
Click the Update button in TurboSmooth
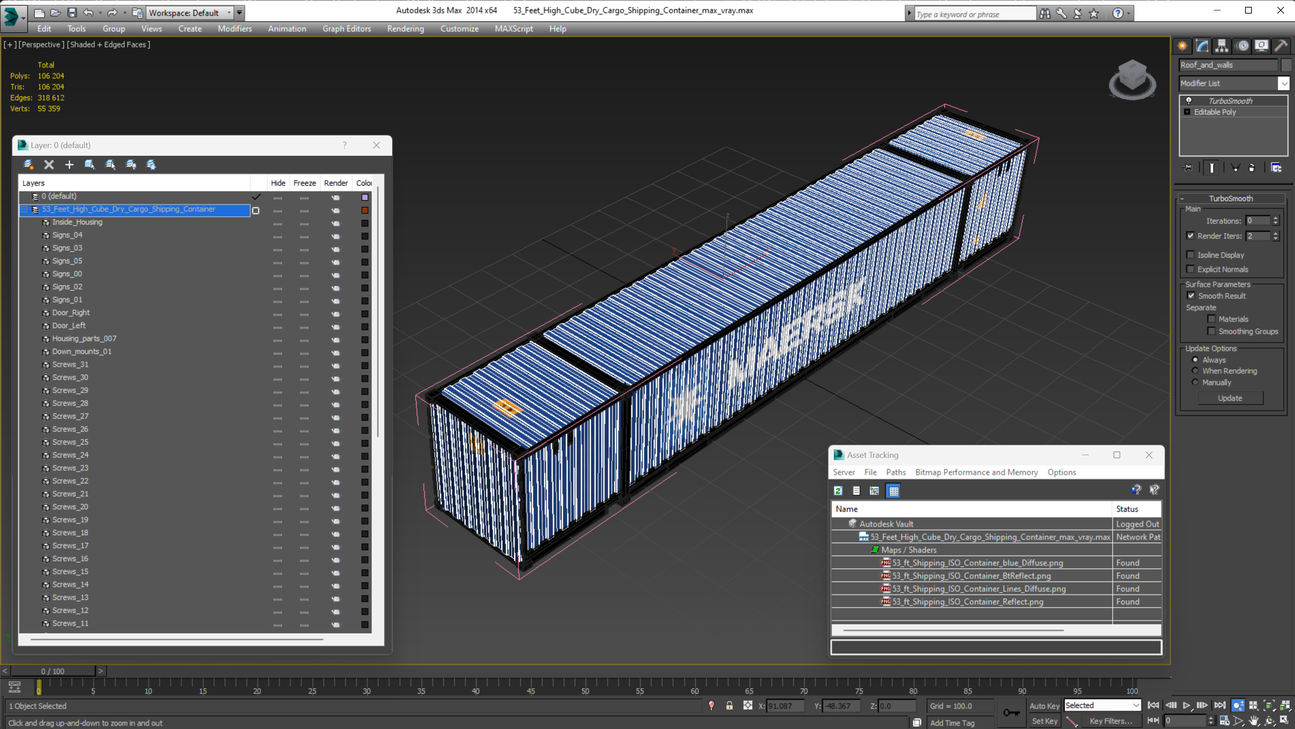(x=1230, y=398)
